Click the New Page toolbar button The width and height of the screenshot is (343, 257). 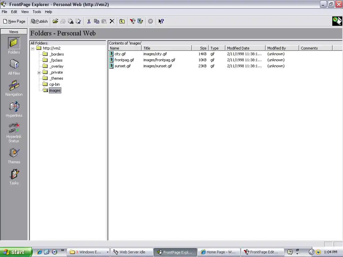14,21
